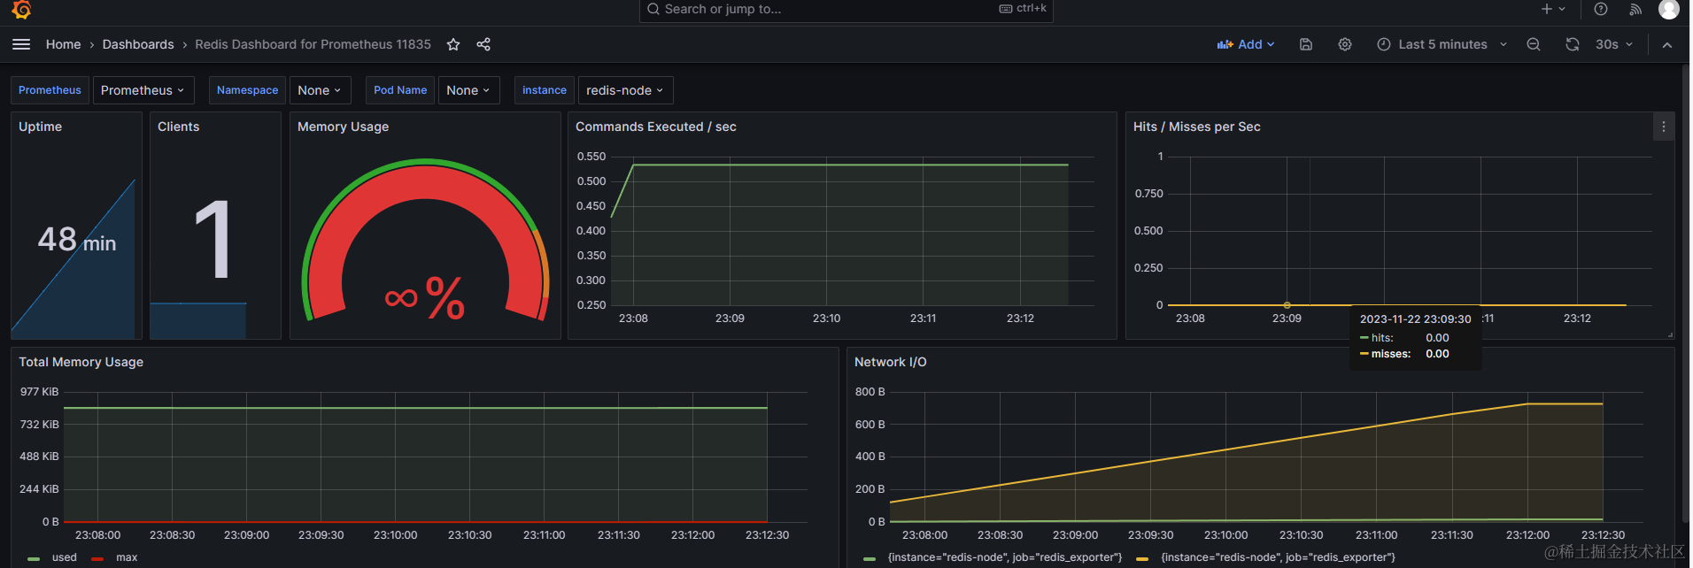Image resolution: width=1693 pixels, height=568 pixels.
Task: Open the user profile avatar
Action: 1669,9
